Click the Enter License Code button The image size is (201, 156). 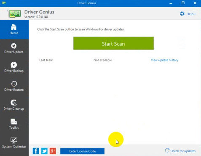[83, 151]
